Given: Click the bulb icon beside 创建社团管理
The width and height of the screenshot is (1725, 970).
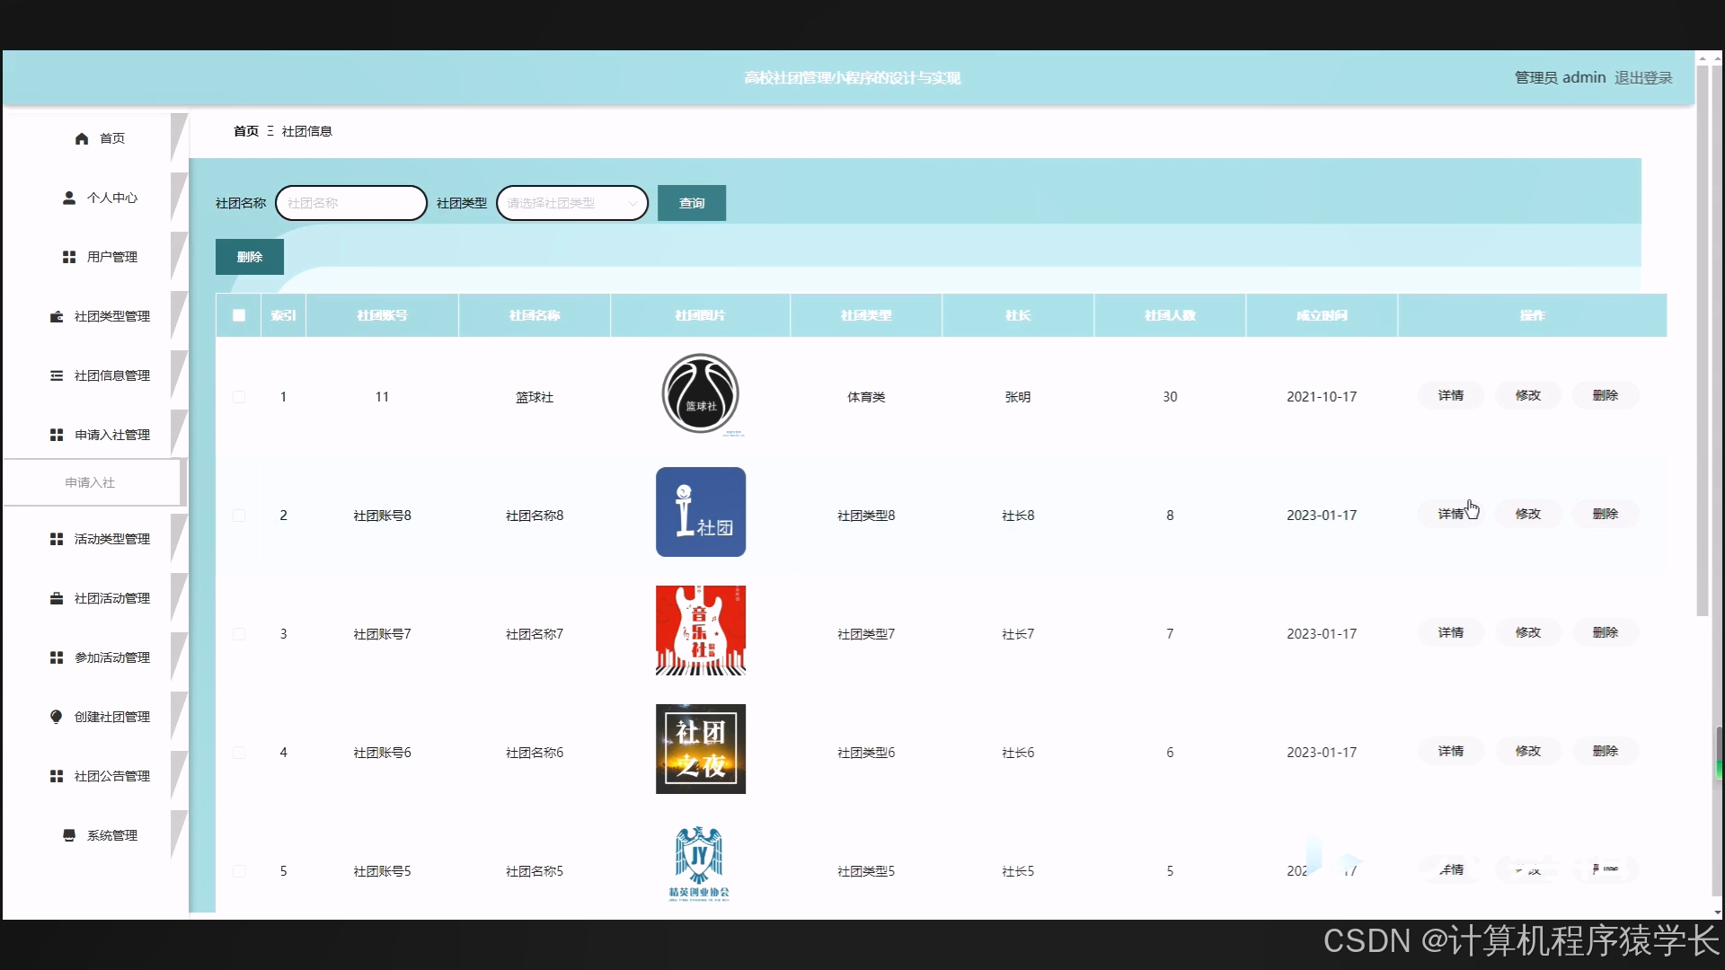Looking at the screenshot, I should [x=57, y=717].
